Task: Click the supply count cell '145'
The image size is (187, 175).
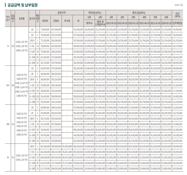Action: click(13, 46)
